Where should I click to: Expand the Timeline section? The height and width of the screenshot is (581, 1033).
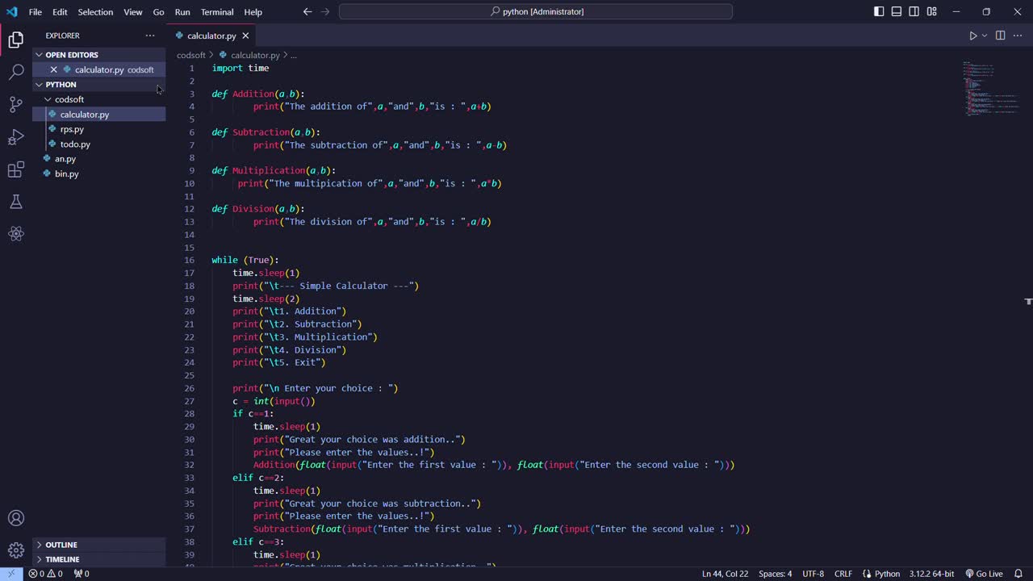tap(62, 559)
